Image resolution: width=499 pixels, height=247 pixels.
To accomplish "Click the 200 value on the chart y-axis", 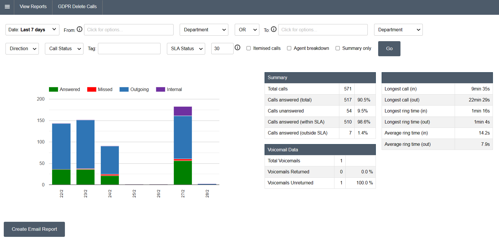I will point(41,99).
